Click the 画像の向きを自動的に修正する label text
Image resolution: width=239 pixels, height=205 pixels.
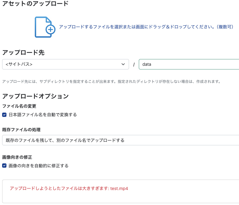(39, 166)
